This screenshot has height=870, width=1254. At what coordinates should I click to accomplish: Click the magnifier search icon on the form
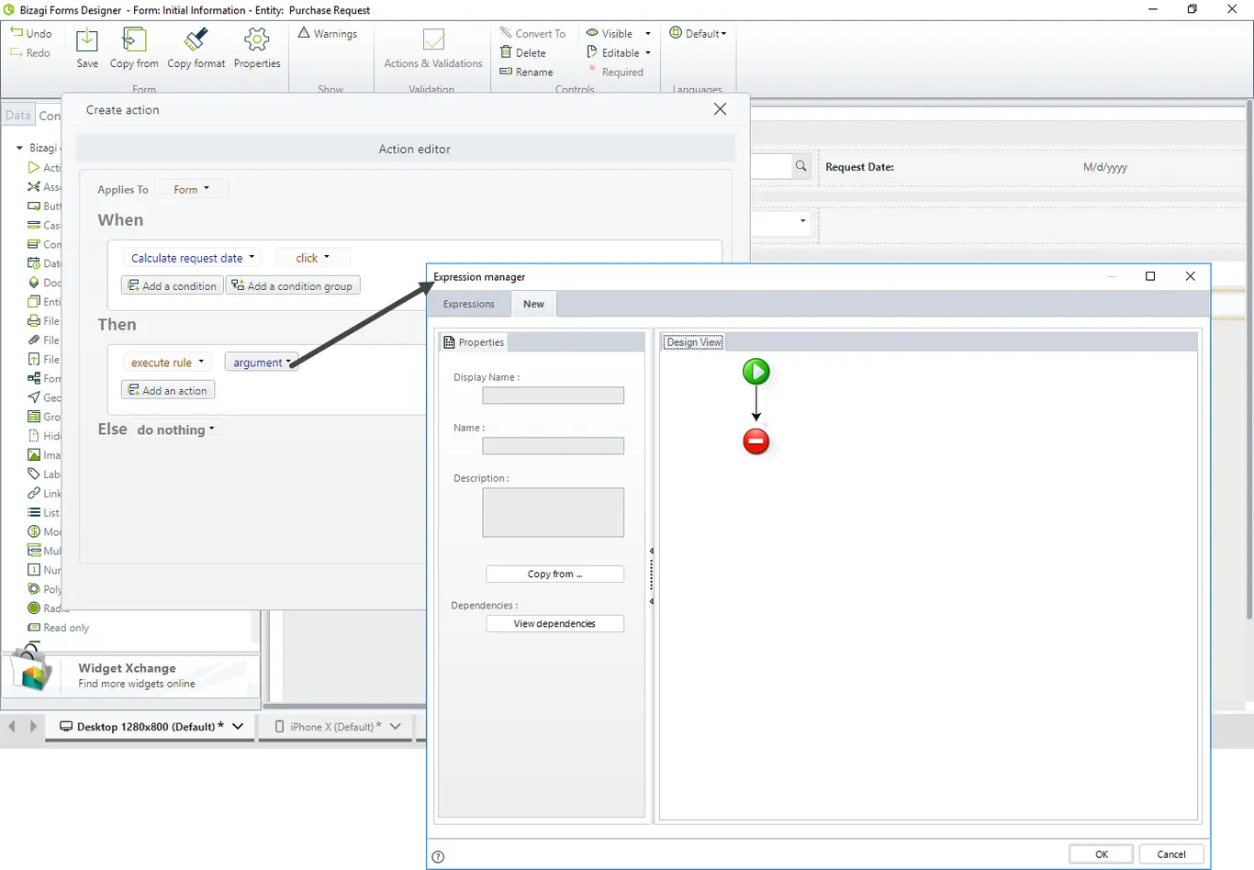tap(801, 166)
